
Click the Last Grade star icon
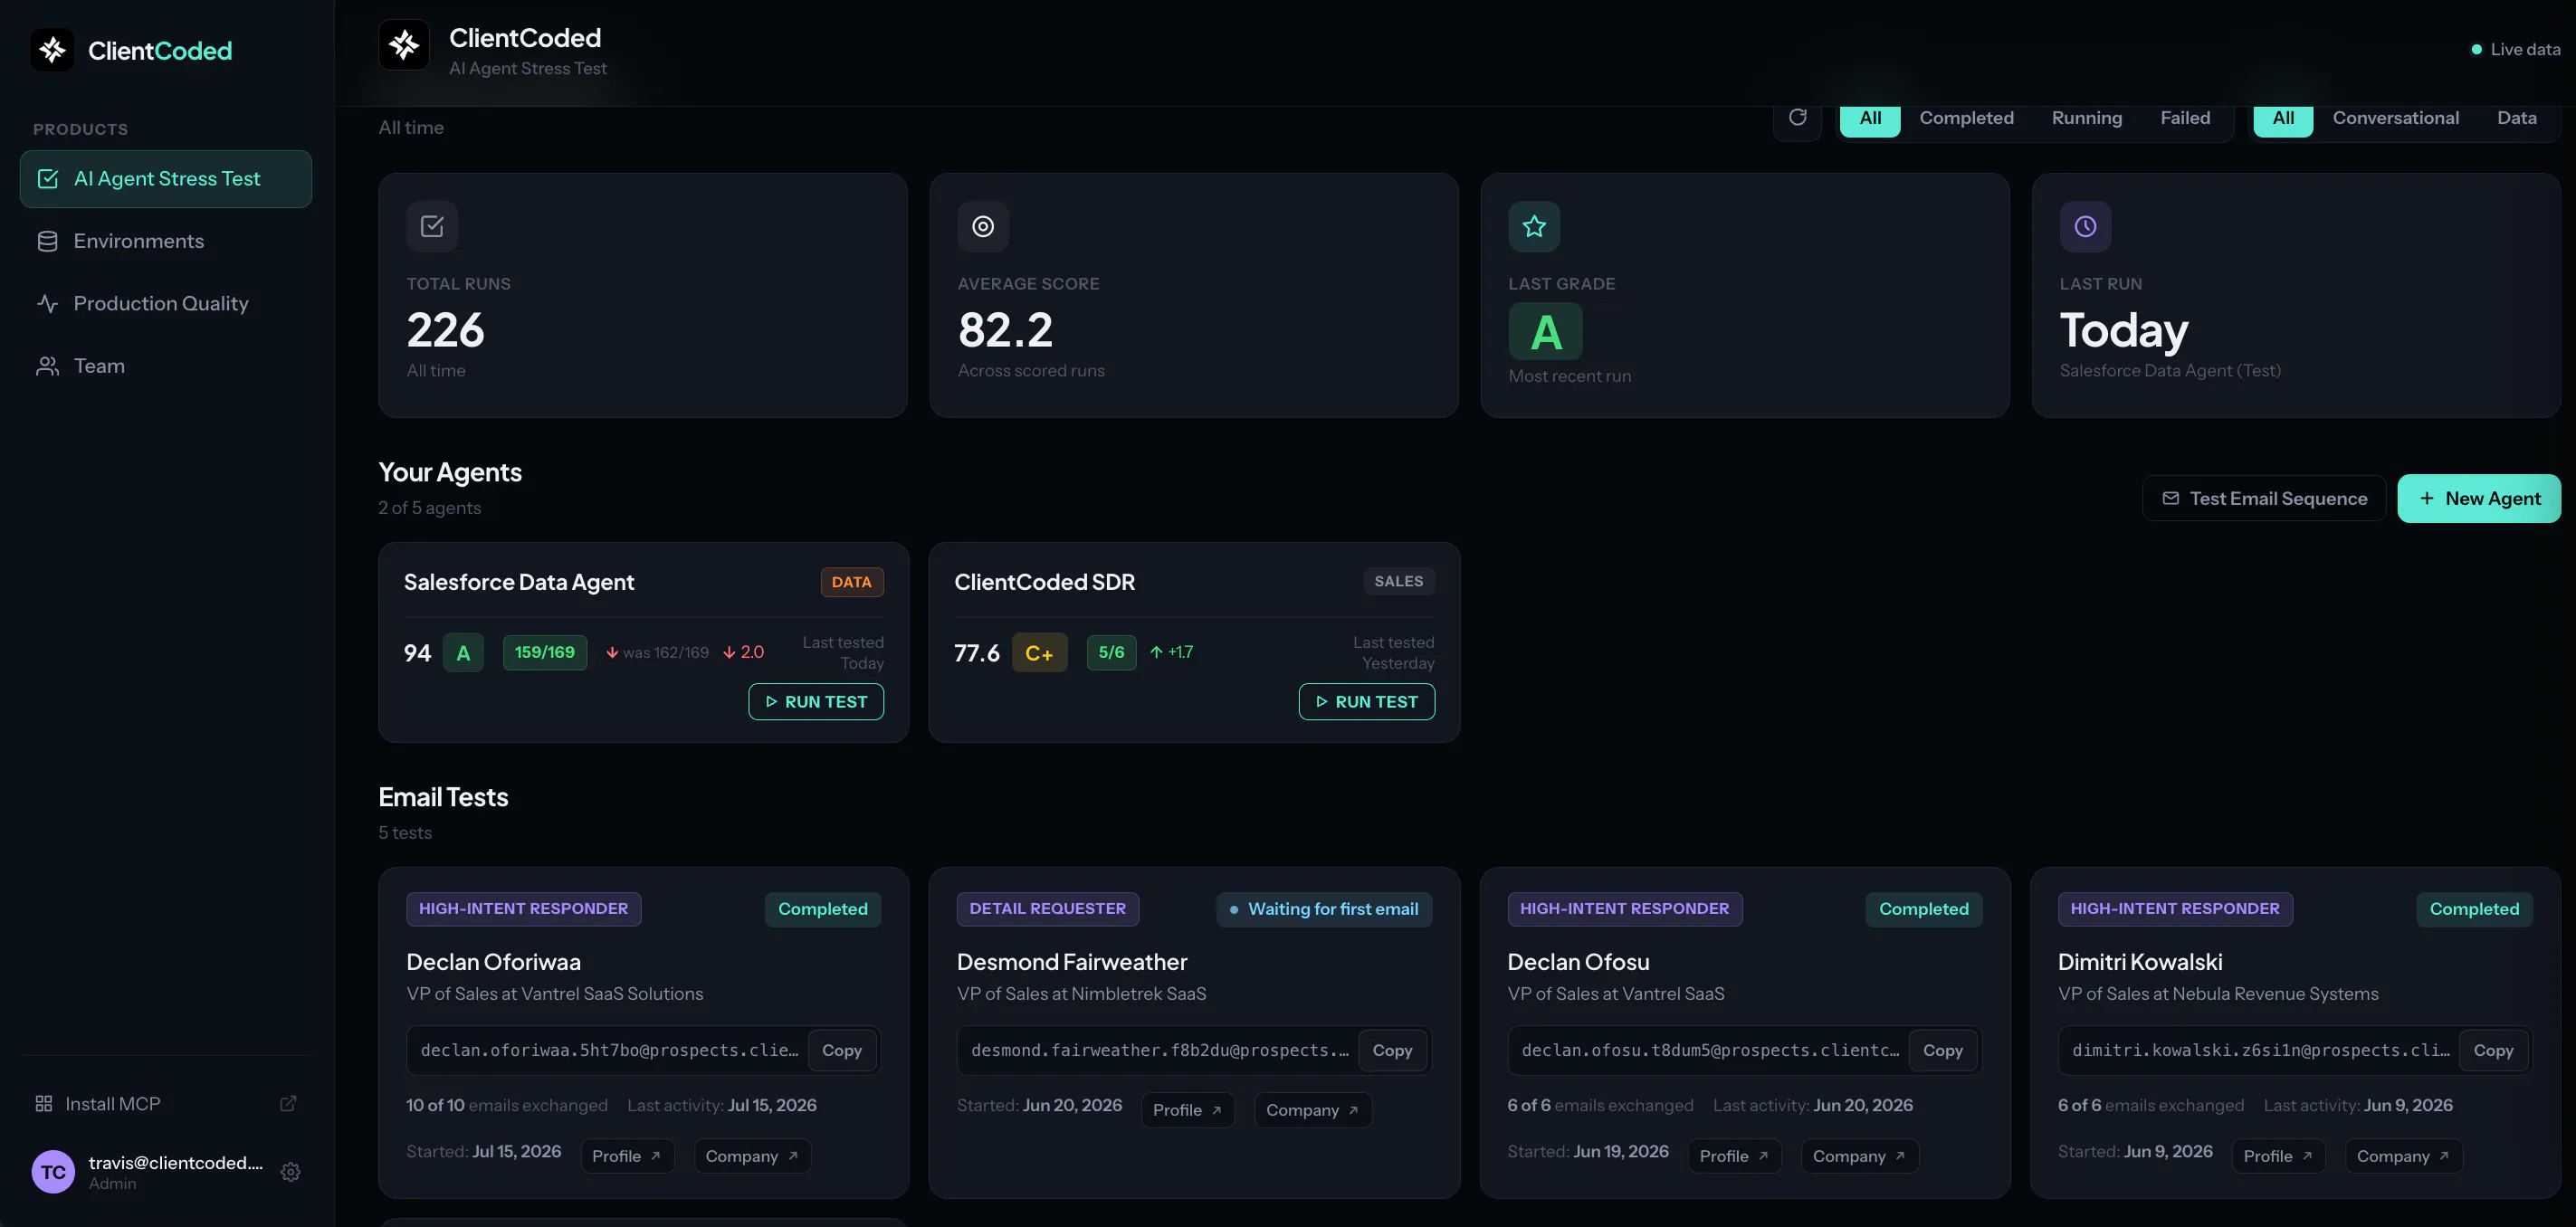click(x=1534, y=226)
